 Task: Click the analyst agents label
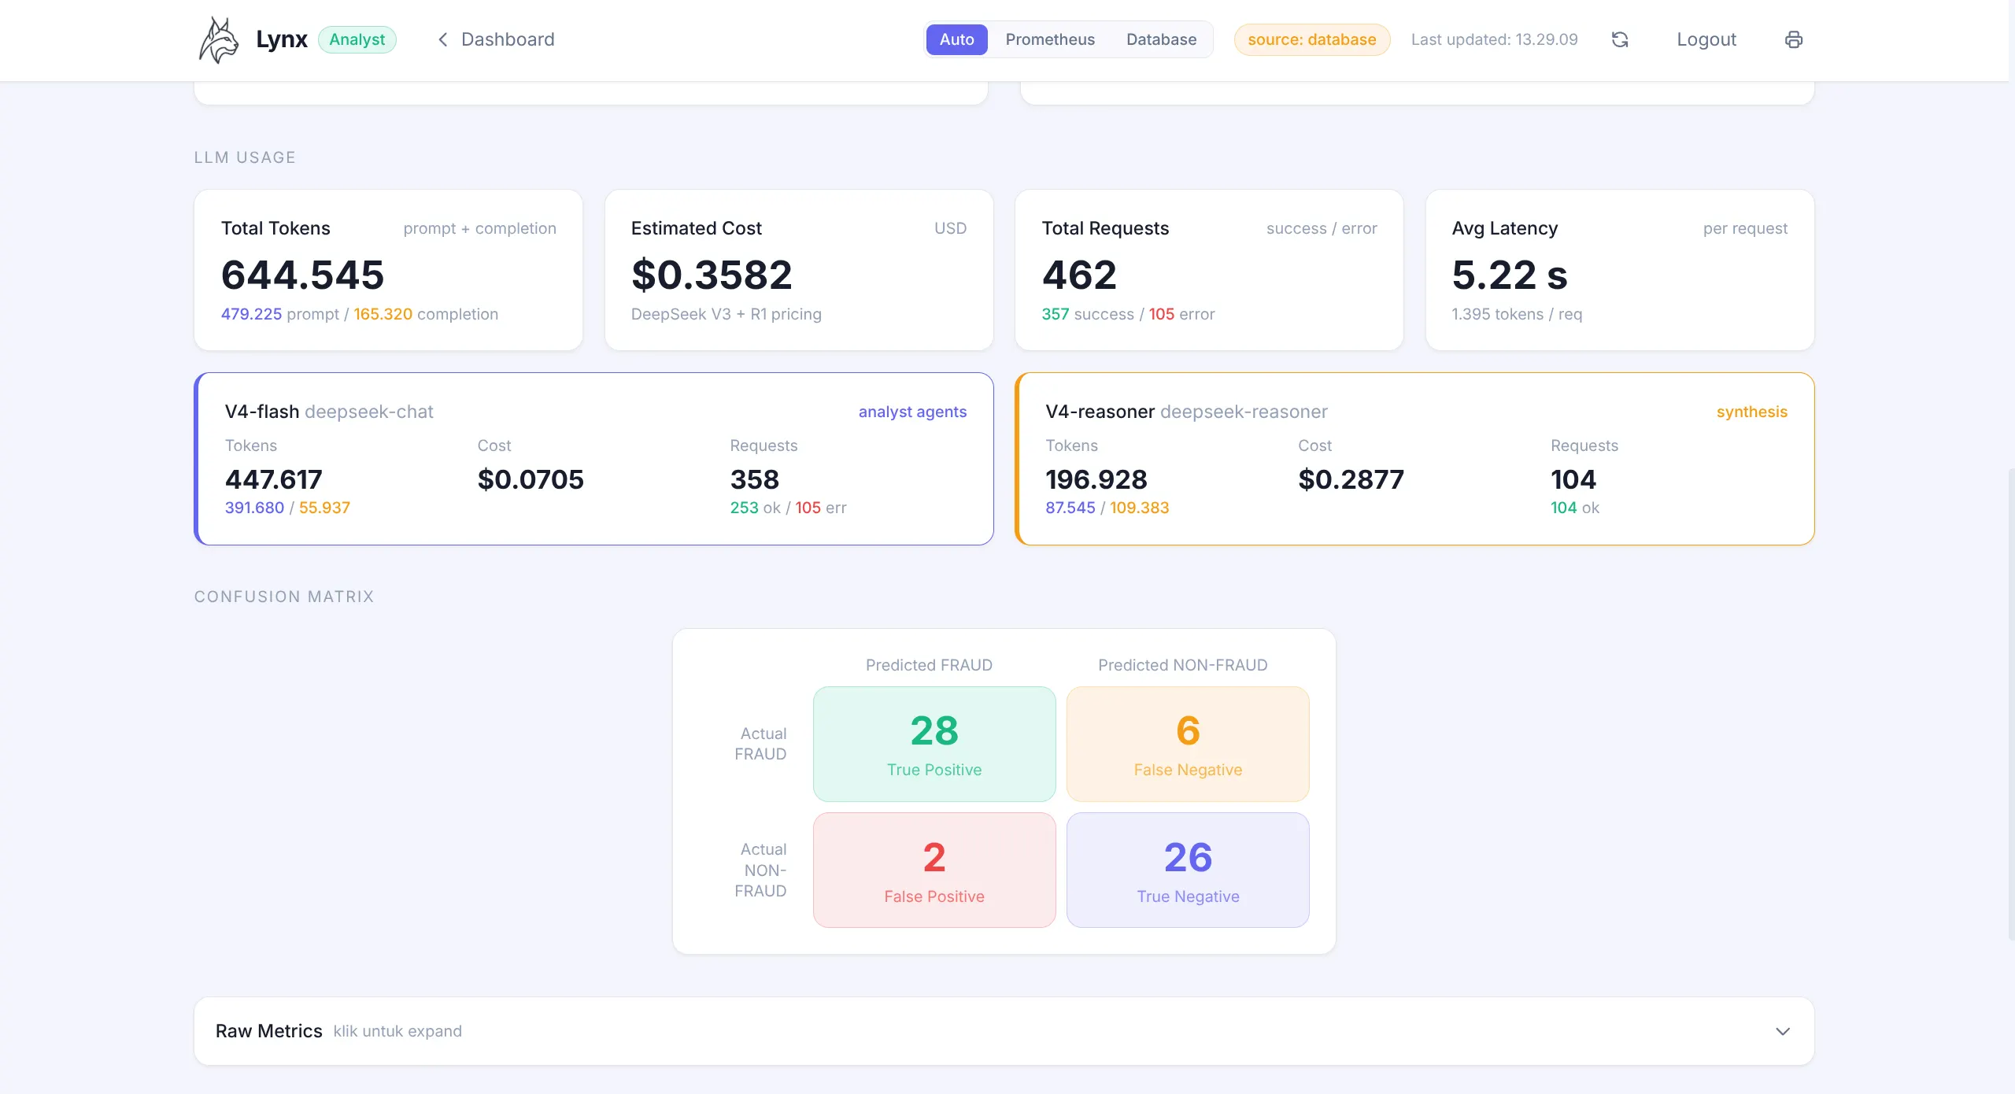tap(912, 412)
